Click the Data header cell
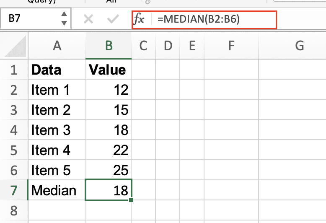The height and width of the screenshot is (223, 326). tap(57, 70)
